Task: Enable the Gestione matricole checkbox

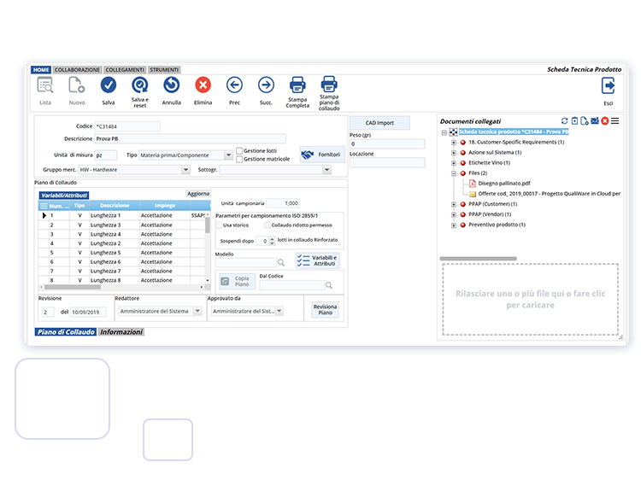Action: 239,160
